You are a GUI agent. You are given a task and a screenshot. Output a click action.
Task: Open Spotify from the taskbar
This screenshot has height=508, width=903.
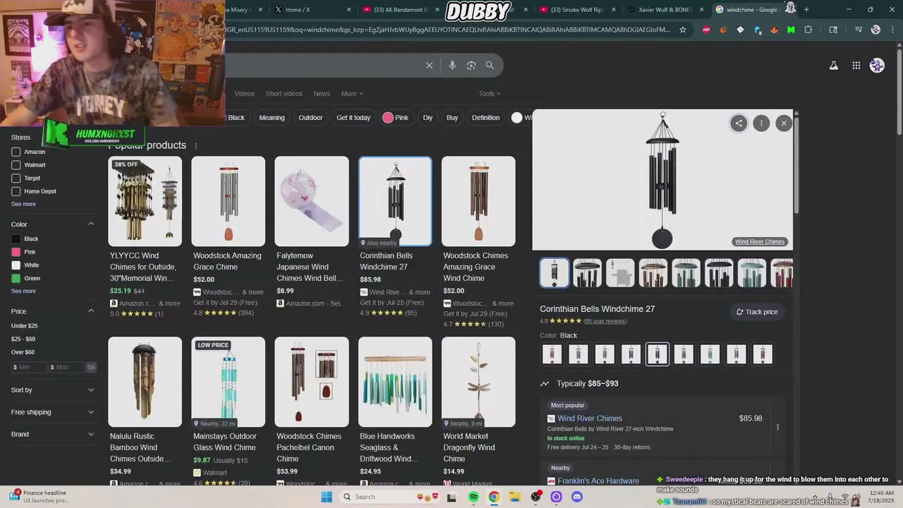pyautogui.click(x=473, y=497)
